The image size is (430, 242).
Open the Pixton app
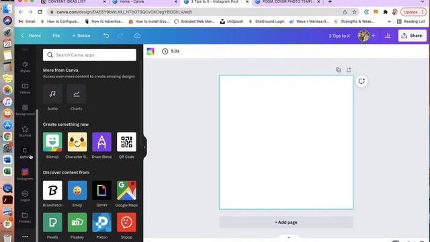tap(101, 223)
